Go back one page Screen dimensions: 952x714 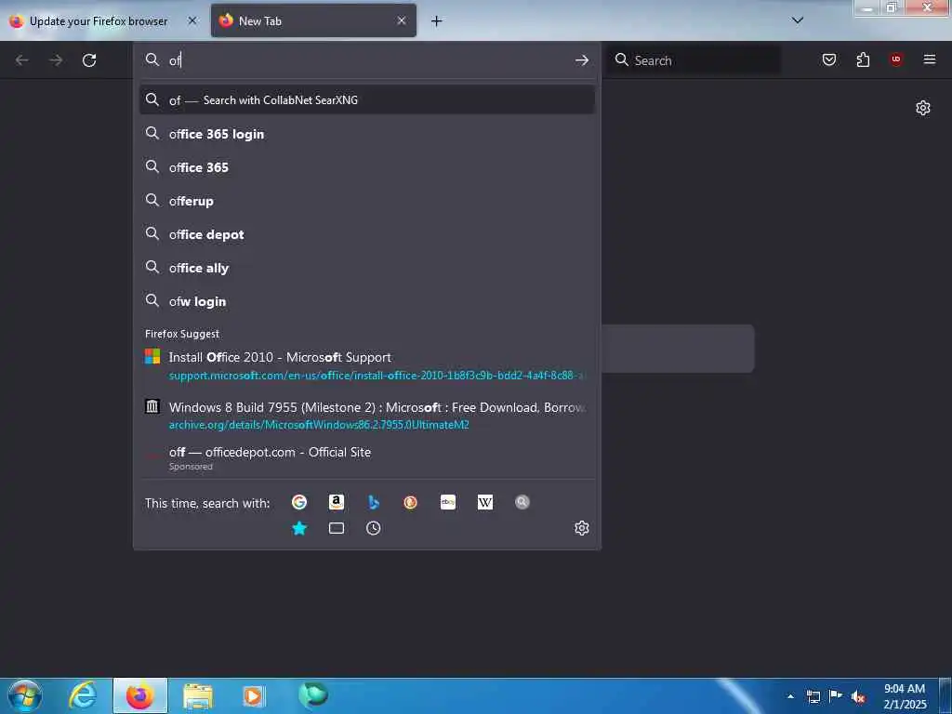22,60
